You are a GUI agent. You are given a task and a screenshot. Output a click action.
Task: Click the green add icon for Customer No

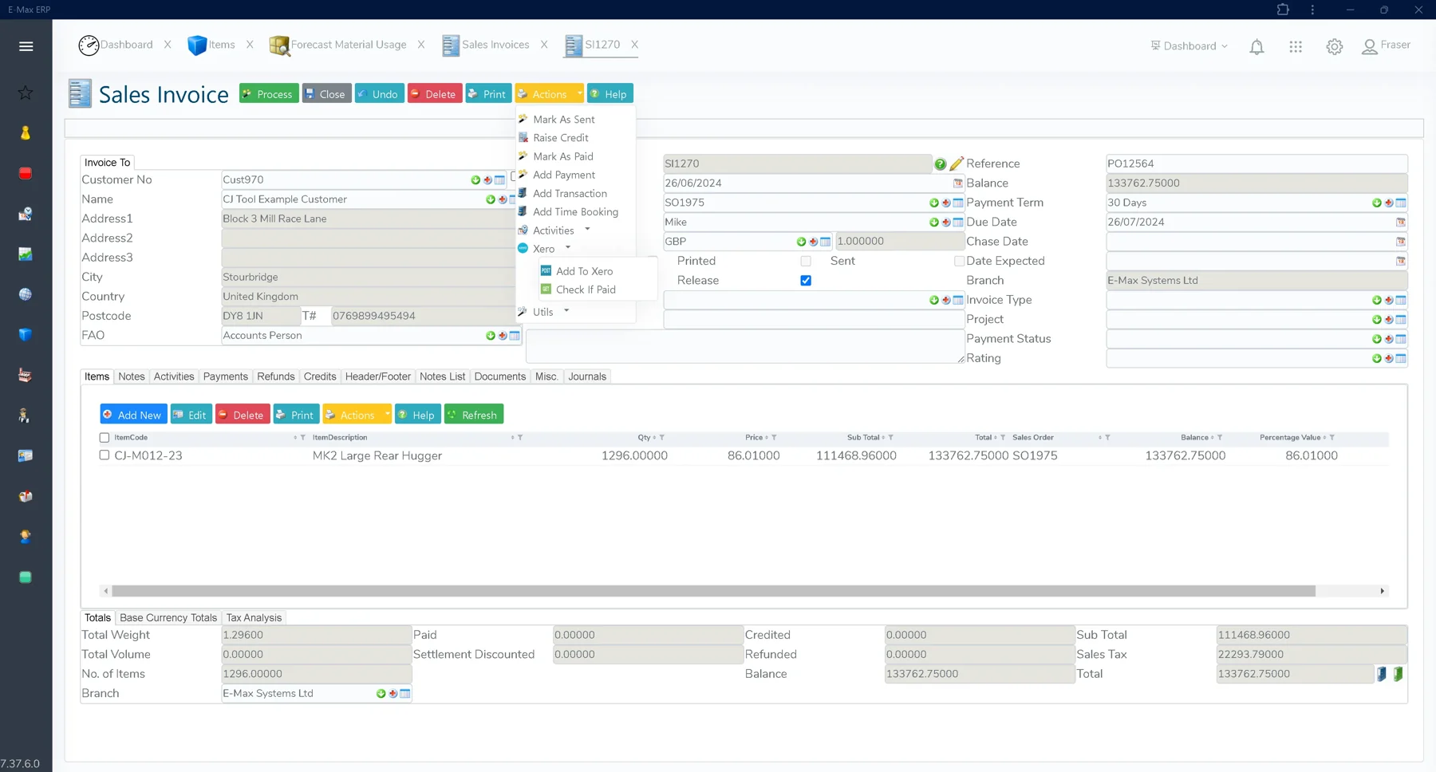tap(475, 180)
